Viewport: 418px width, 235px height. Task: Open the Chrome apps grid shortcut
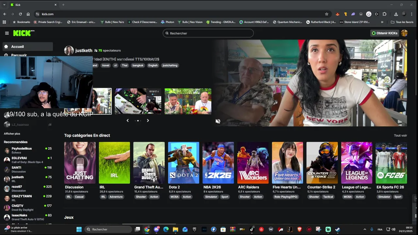[4, 22]
